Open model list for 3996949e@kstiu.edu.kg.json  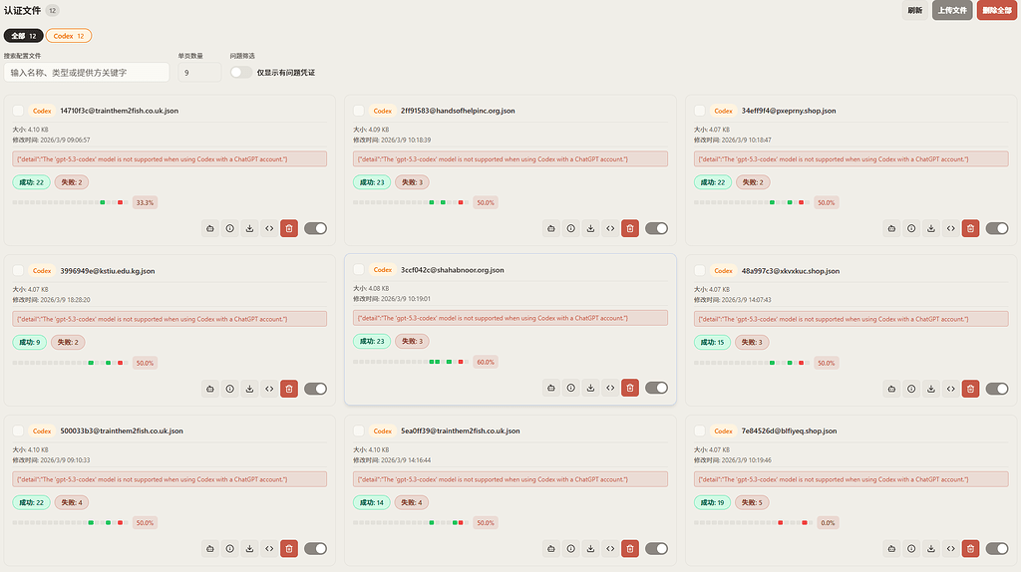210,389
